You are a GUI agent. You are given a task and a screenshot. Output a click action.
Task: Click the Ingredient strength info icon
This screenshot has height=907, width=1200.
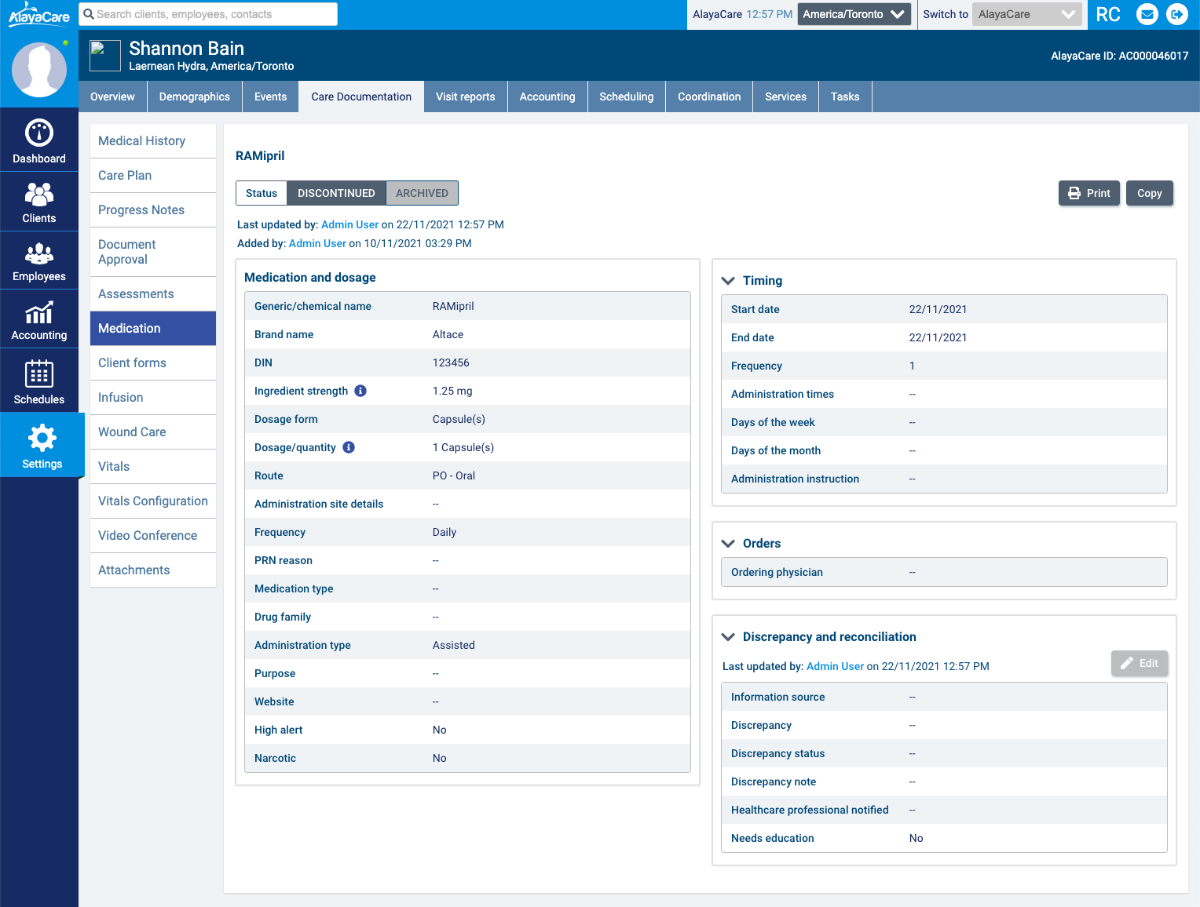point(360,391)
